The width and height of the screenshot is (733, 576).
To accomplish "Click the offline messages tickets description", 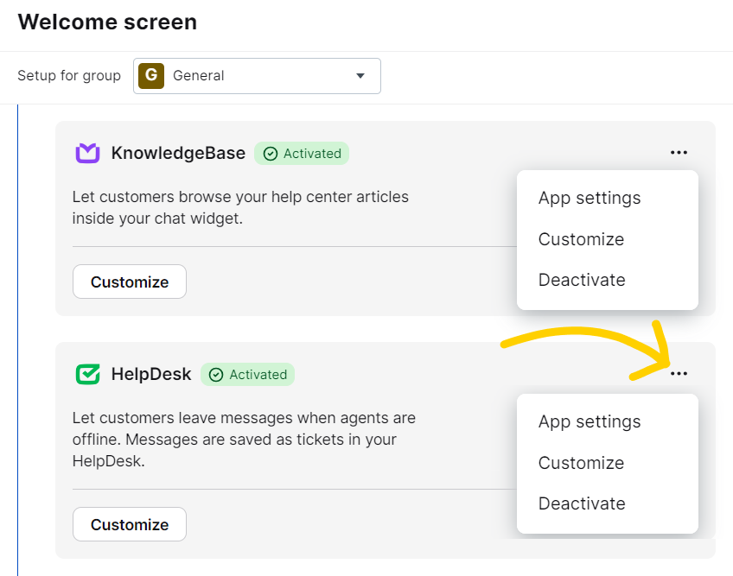I will 244,439.
